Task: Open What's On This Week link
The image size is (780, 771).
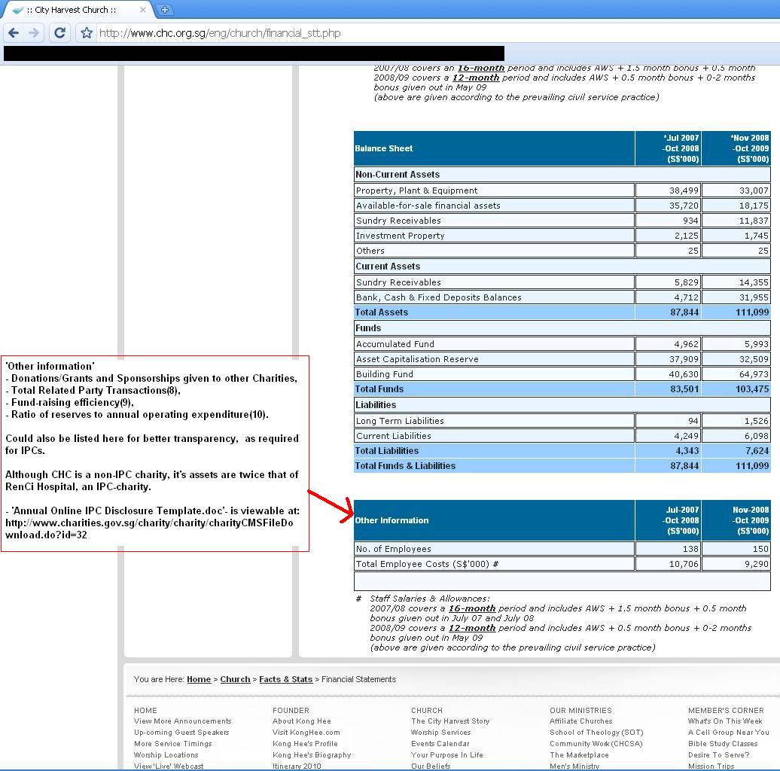Action: 726,721
